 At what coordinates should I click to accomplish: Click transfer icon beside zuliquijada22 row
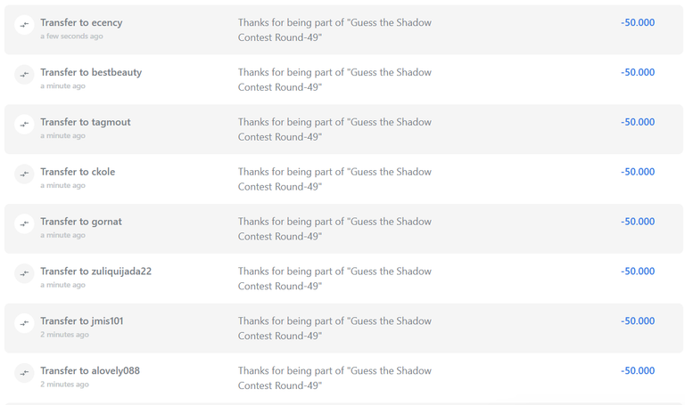[24, 273]
